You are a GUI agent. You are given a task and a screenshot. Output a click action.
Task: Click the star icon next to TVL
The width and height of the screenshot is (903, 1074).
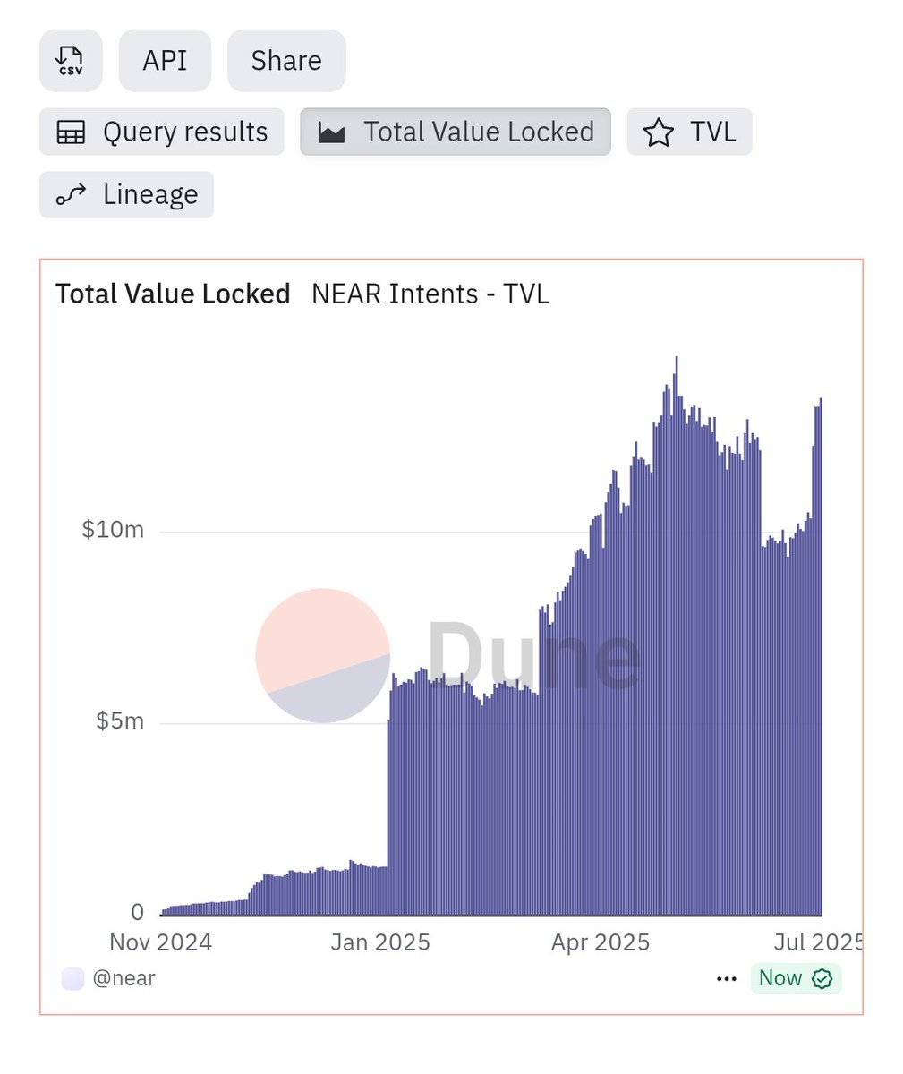pyautogui.click(x=659, y=132)
